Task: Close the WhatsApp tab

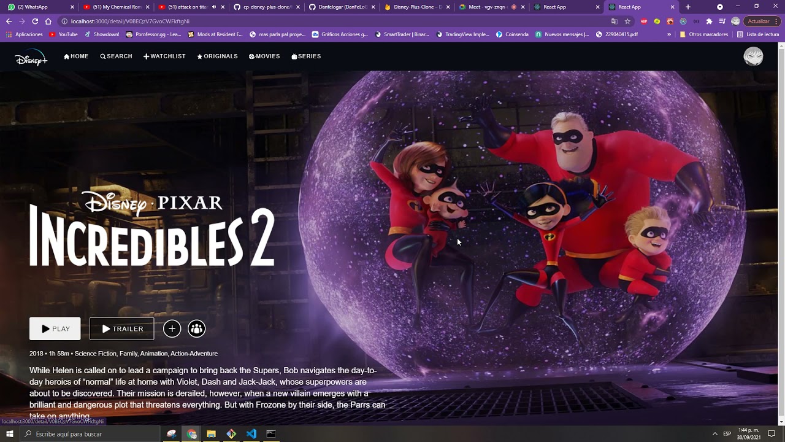Action: pyautogui.click(x=72, y=7)
